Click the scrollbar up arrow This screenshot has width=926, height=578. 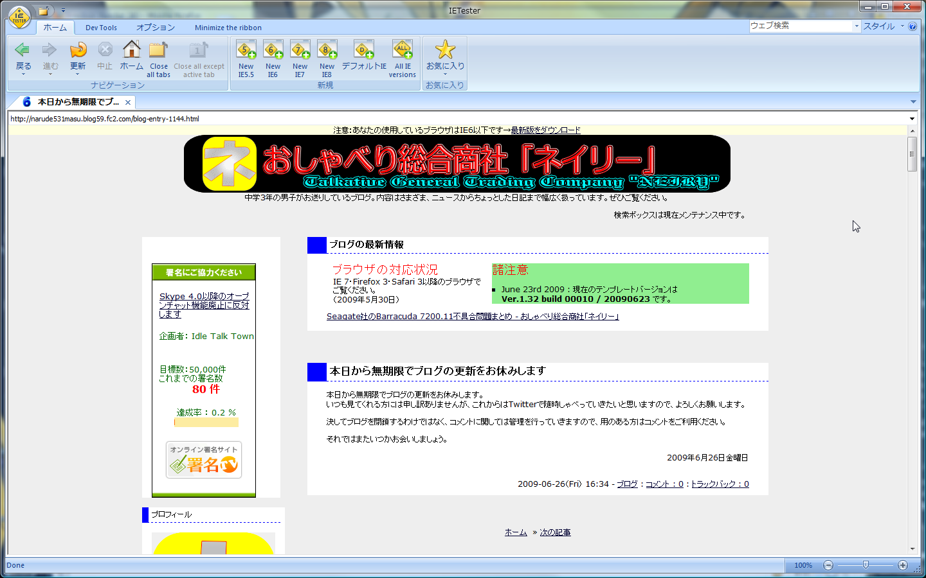tap(912, 130)
